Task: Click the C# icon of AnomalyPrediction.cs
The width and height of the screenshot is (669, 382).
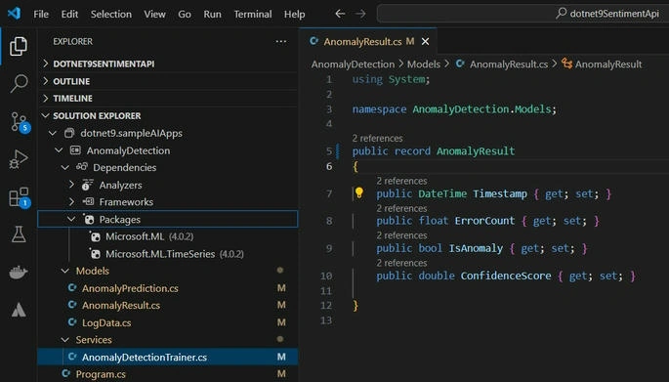Action: [x=72, y=288]
